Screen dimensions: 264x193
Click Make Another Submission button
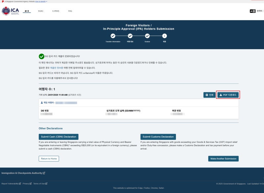coord(223,159)
